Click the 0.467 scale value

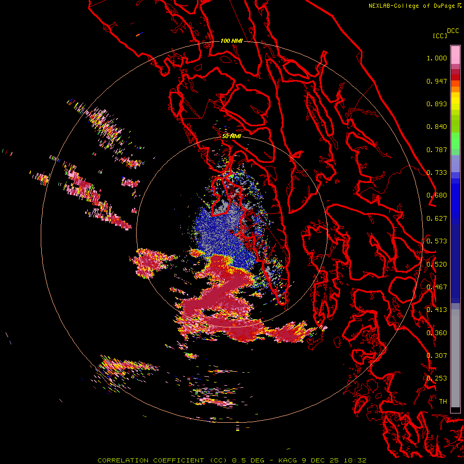pyautogui.click(x=437, y=287)
